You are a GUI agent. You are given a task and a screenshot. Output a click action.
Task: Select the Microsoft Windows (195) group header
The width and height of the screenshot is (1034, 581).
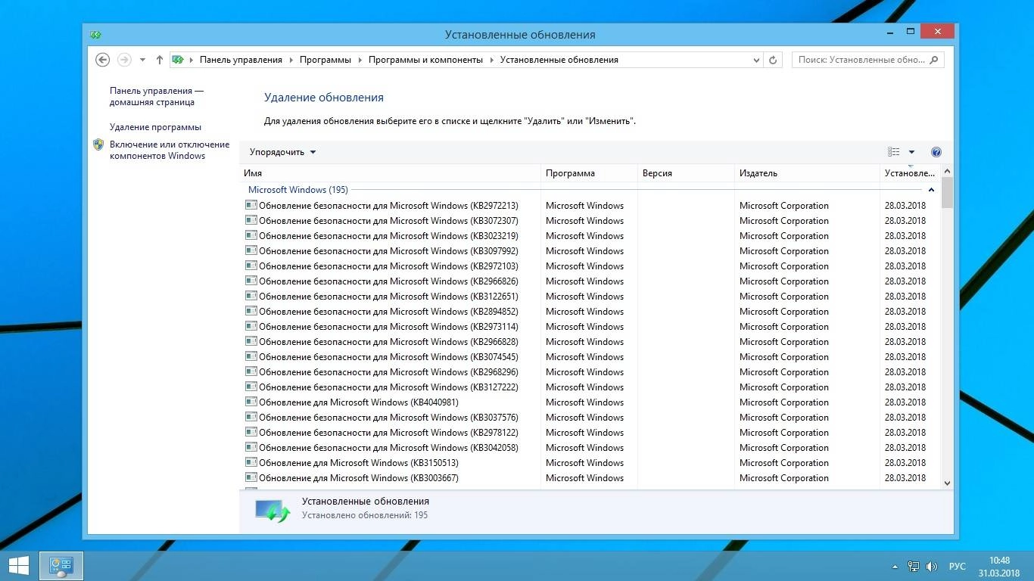297,190
